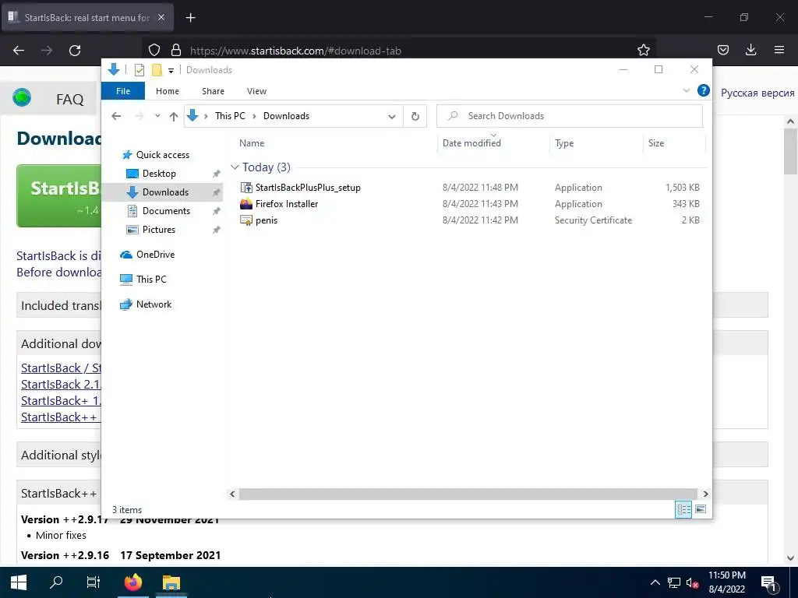Go up one folder level in Explorer
Viewport: 798px width, 598px height.
point(174,117)
